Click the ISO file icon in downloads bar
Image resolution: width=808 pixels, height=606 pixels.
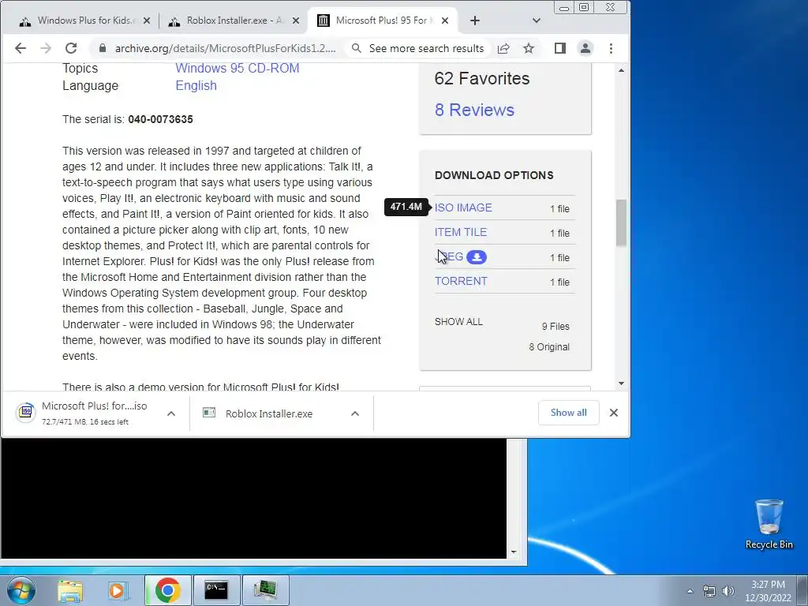coord(26,412)
